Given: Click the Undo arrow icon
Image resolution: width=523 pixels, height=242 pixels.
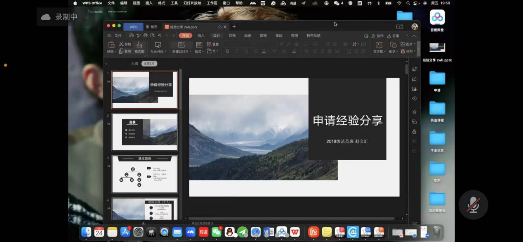Looking at the screenshot, I should click(x=159, y=36).
